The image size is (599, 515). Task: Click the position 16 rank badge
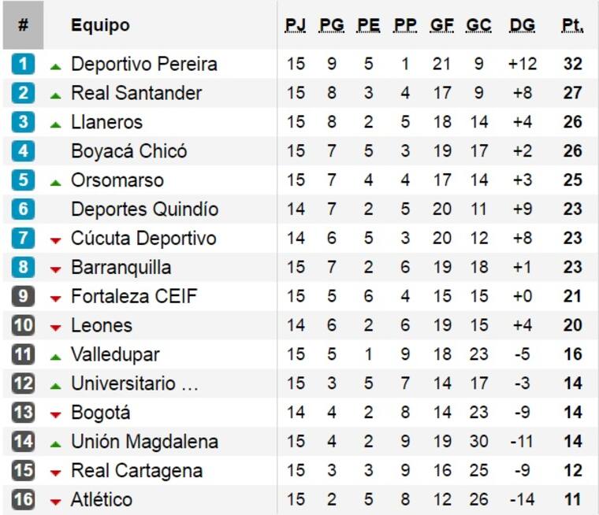point(23,500)
